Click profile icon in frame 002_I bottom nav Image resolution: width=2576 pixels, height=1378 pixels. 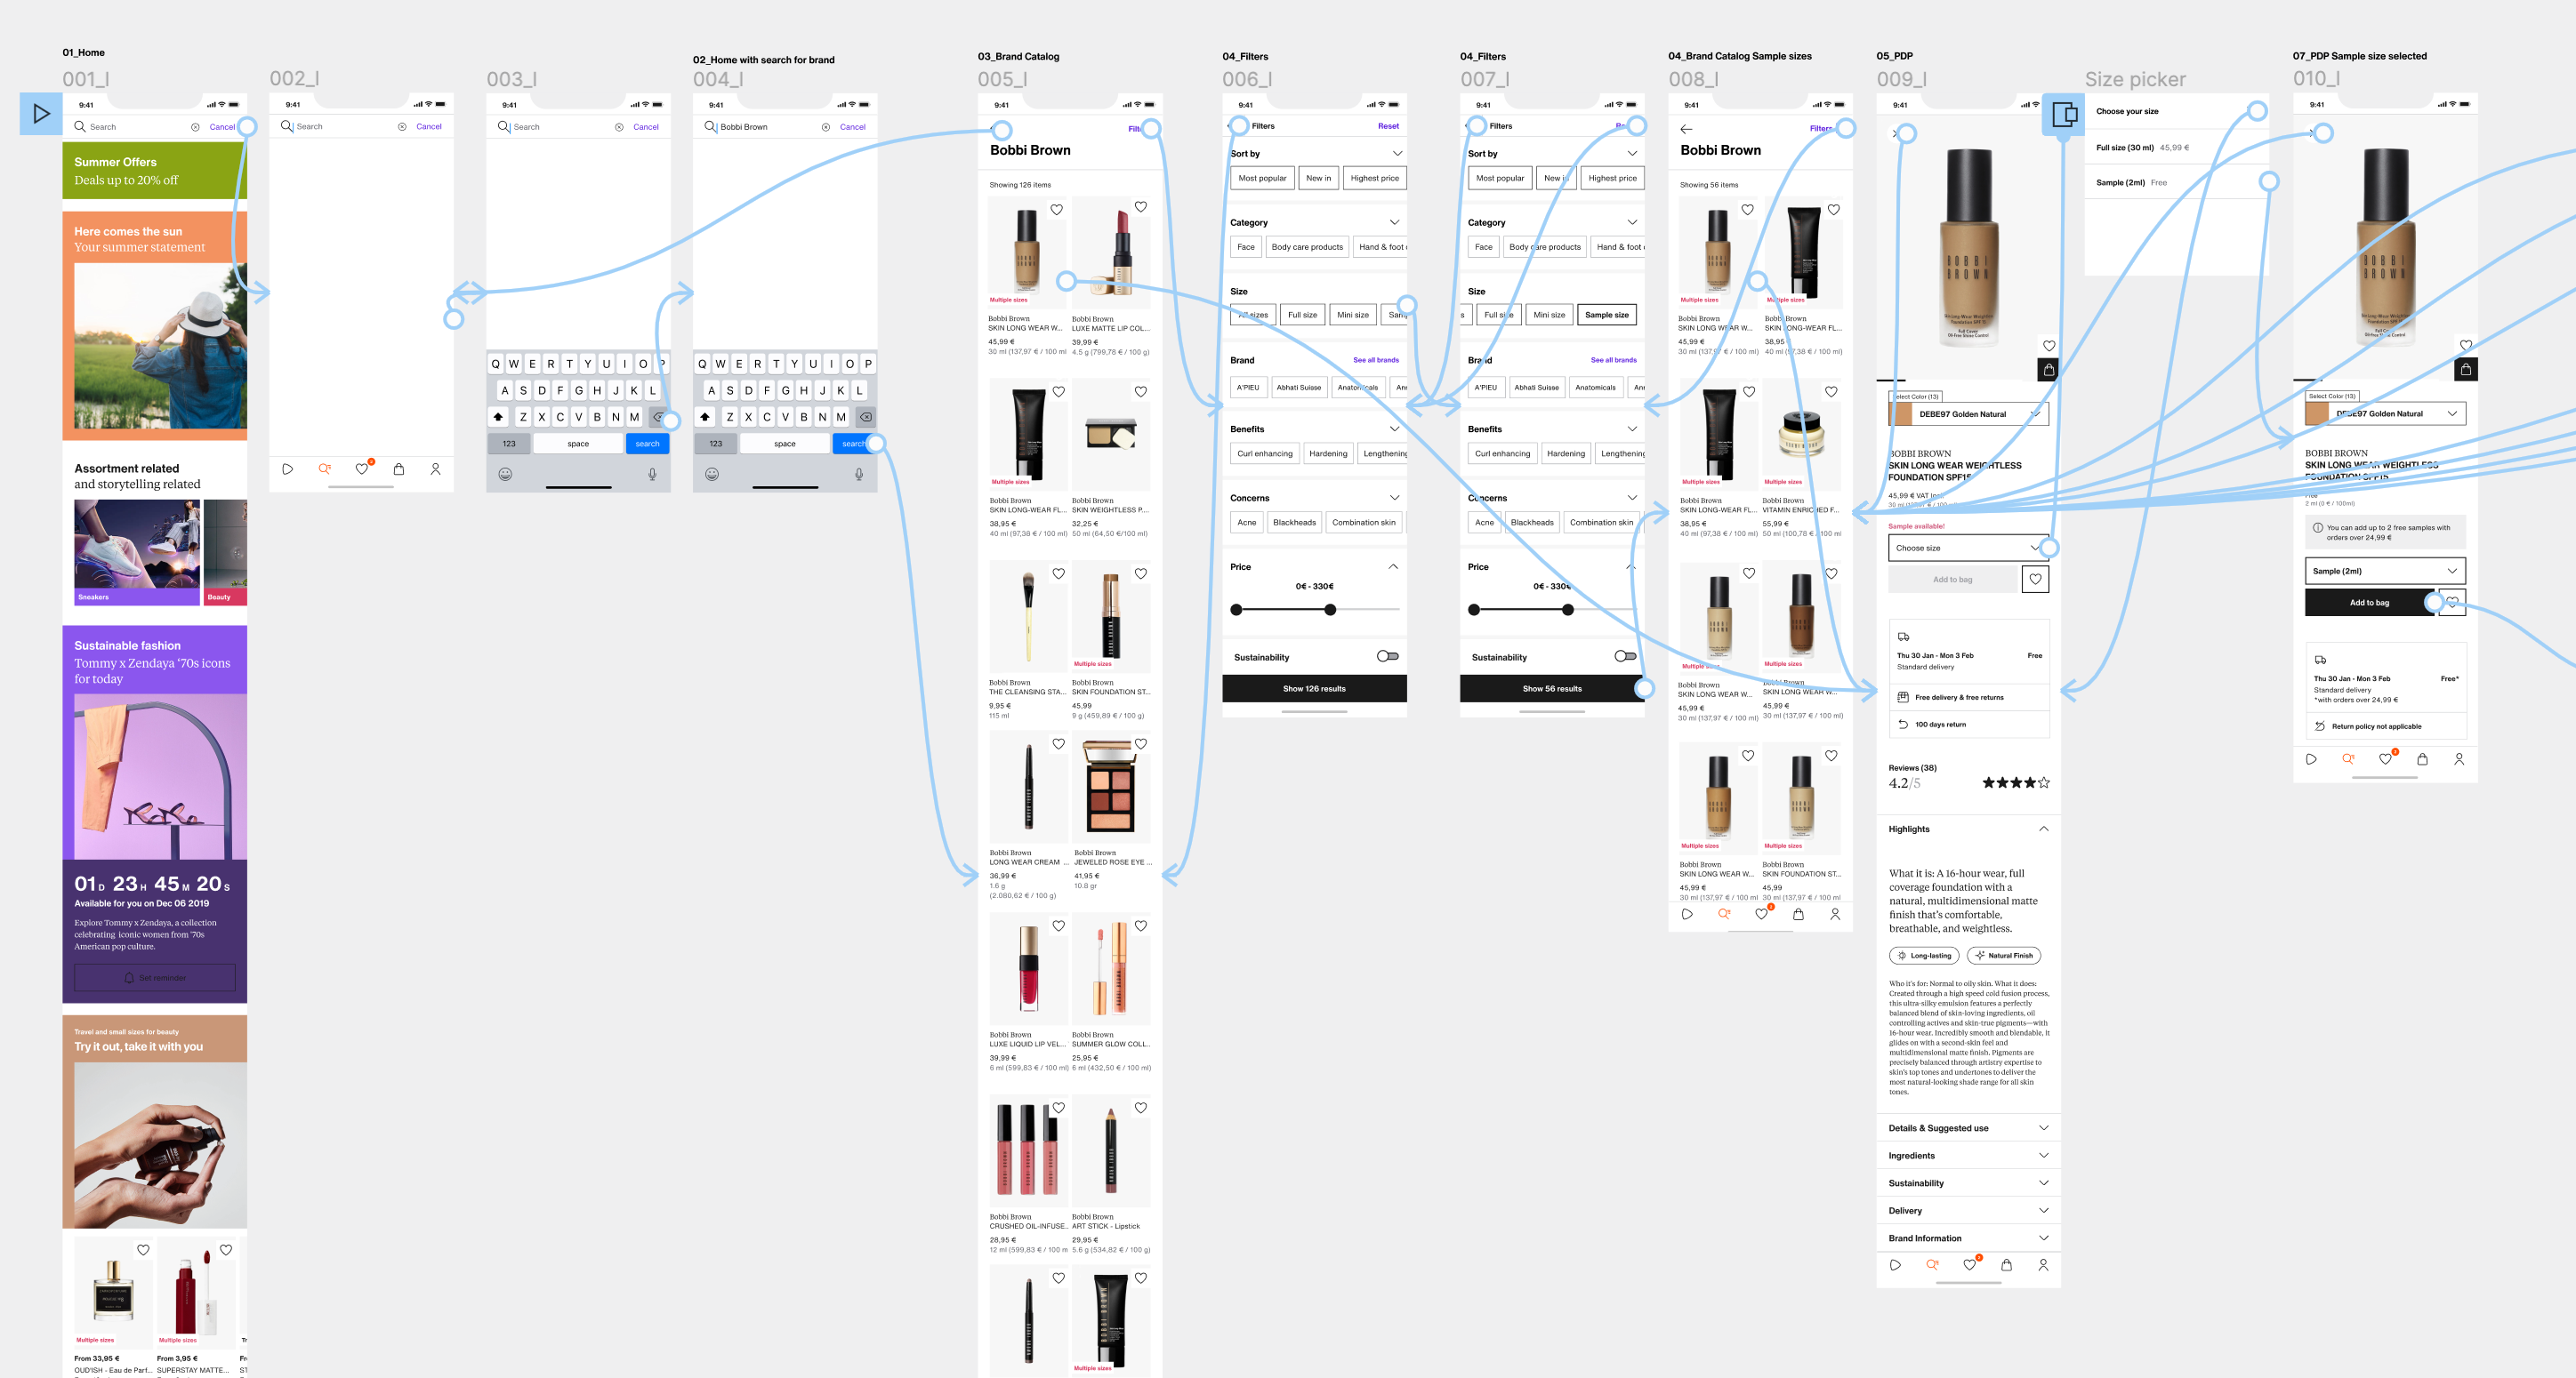[x=435, y=469]
